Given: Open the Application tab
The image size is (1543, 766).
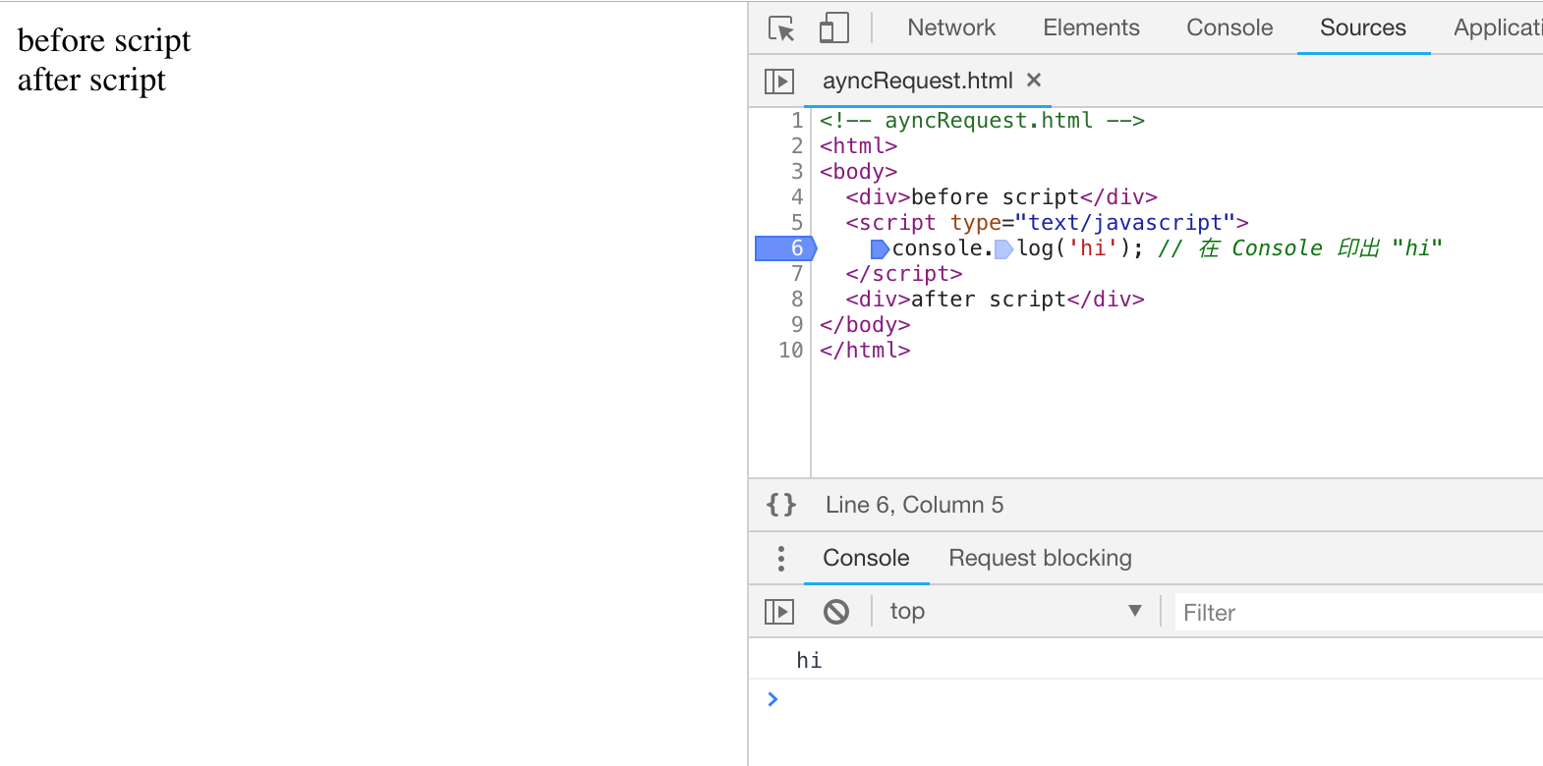Looking at the screenshot, I should tap(1498, 27).
